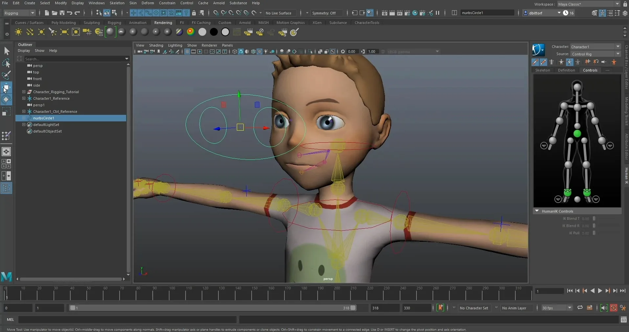Toggle looping playback mode button

[580, 308]
